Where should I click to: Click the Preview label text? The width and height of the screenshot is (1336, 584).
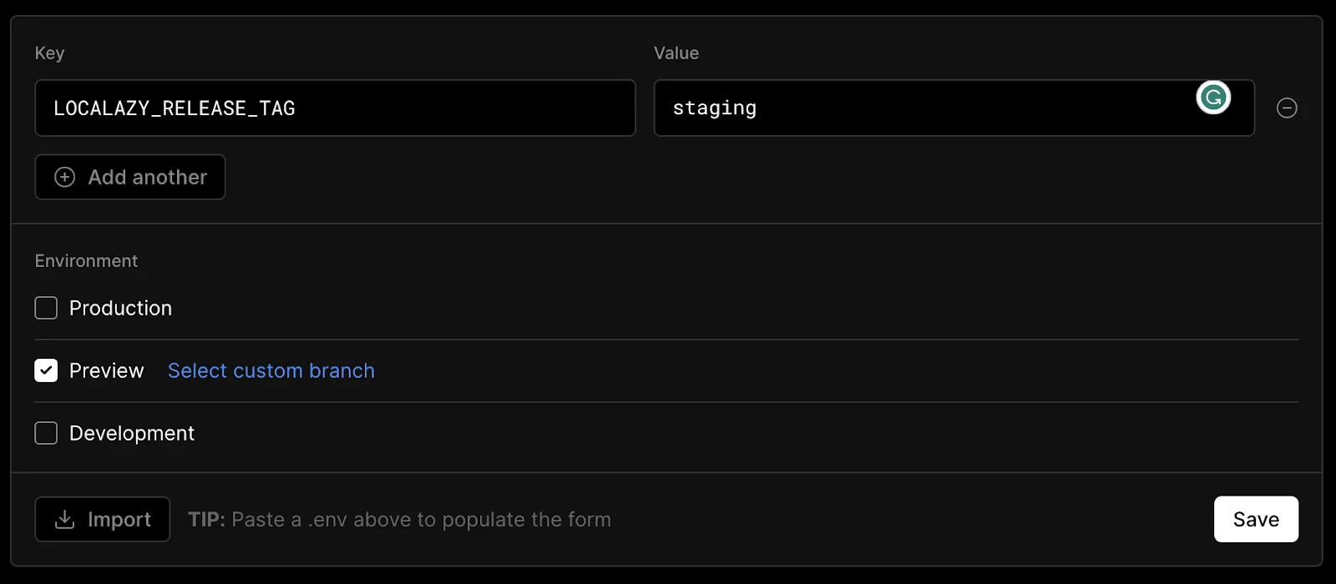click(106, 370)
